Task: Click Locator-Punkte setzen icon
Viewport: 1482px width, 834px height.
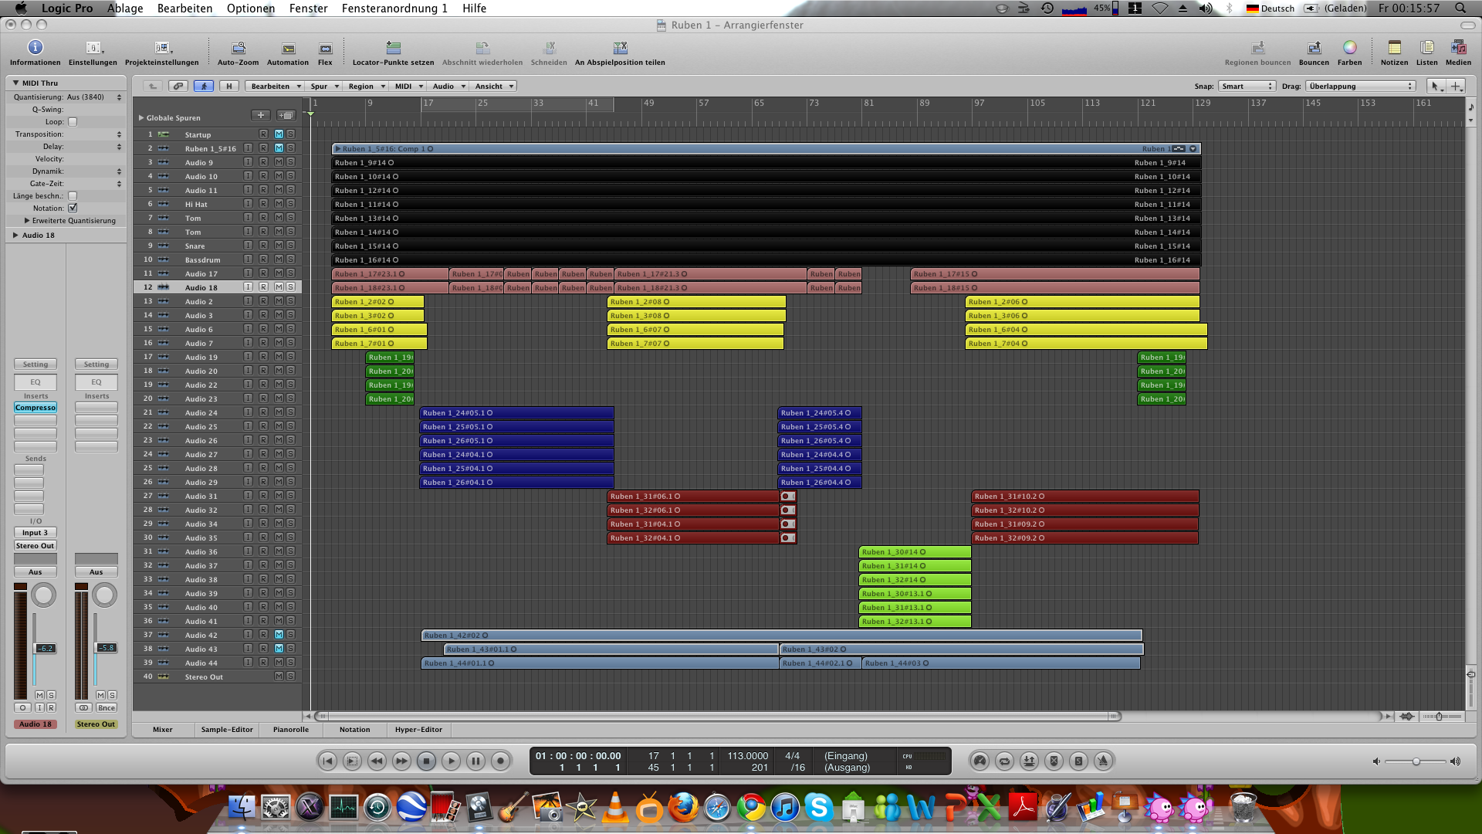Action: tap(393, 48)
